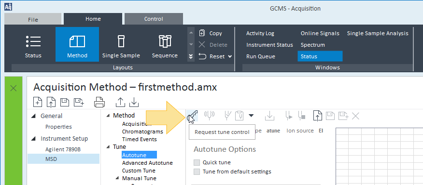423x185 pixels.
Task: Click the Copy layout icon
Action: [x=201, y=33]
